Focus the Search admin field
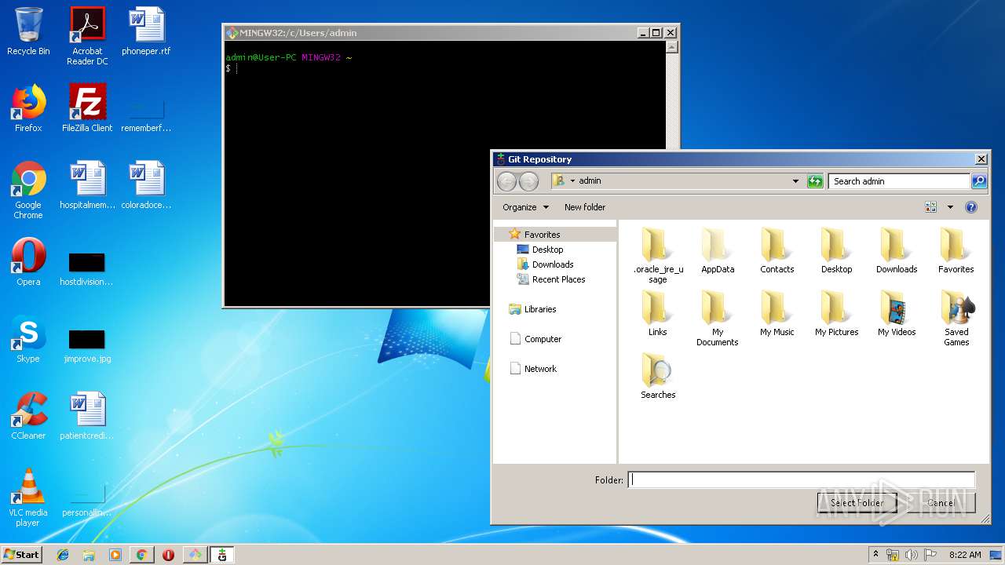This screenshot has width=1005, height=565. 899,181
